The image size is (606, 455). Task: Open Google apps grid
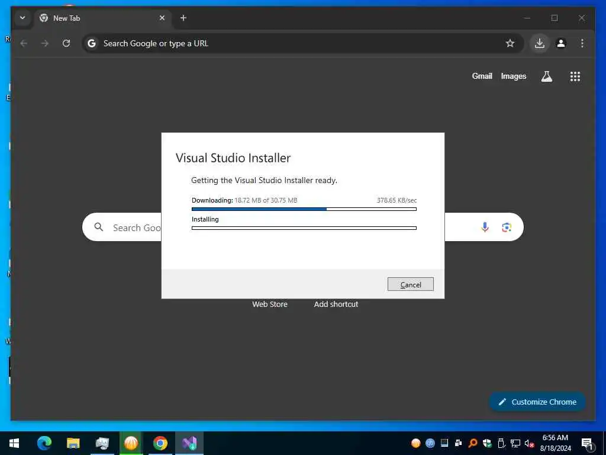coord(575,76)
